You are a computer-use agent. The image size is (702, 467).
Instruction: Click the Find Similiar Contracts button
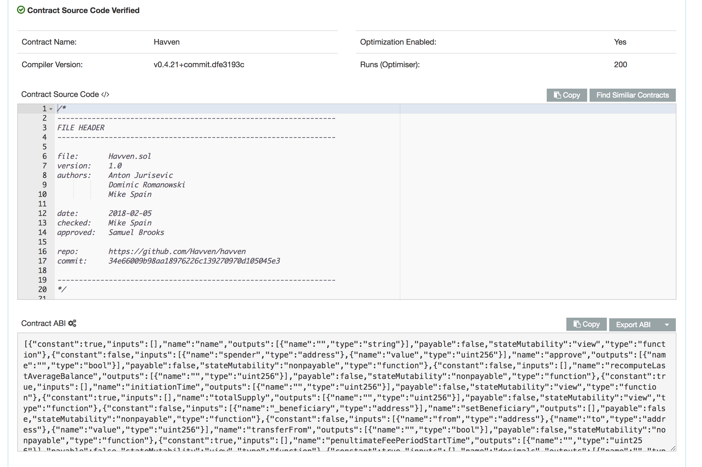point(632,95)
